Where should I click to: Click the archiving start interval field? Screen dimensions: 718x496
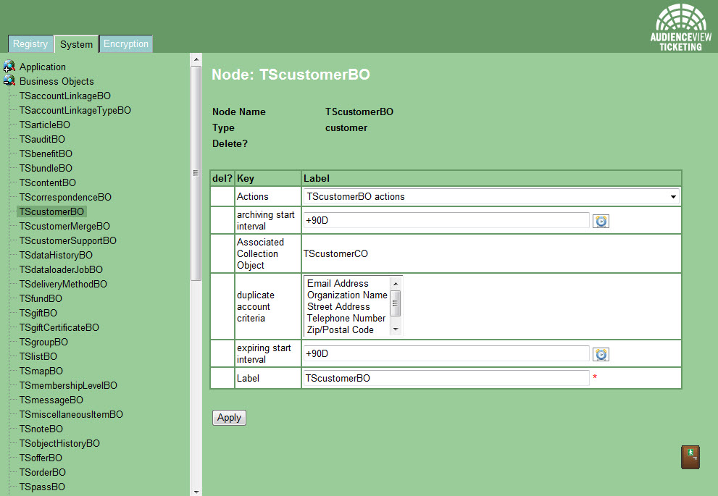pos(446,220)
